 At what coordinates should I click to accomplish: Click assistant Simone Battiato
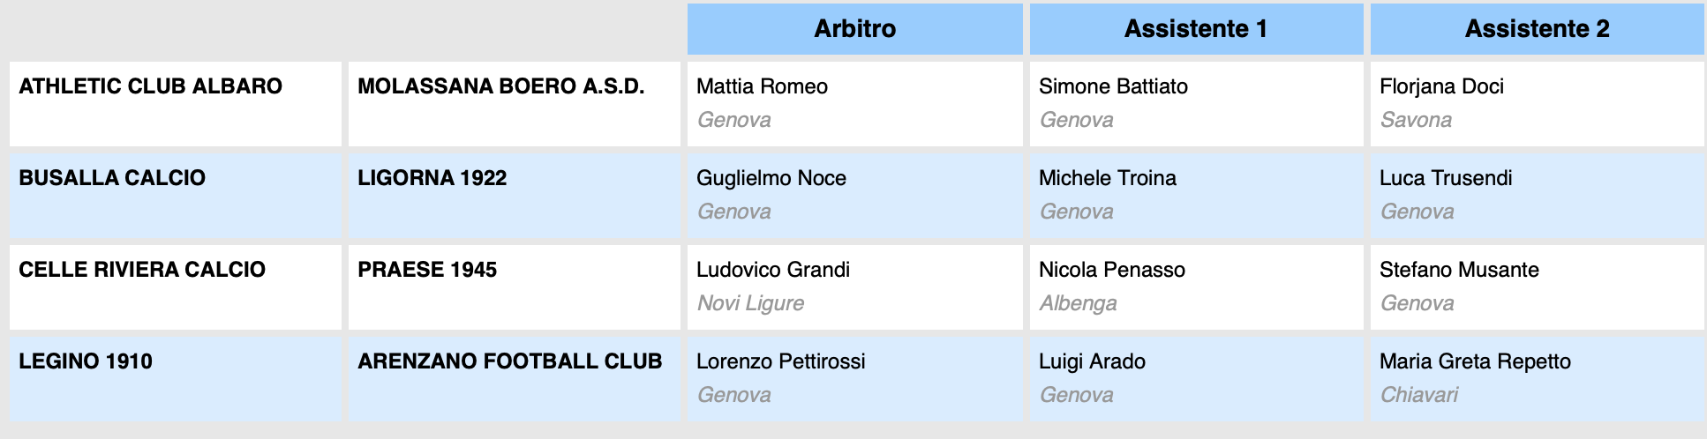coord(1113,86)
